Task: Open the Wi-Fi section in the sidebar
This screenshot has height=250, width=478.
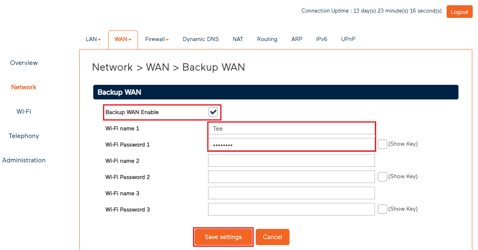Action: click(23, 111)
